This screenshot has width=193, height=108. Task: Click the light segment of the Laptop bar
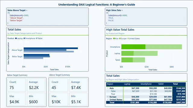145,53
